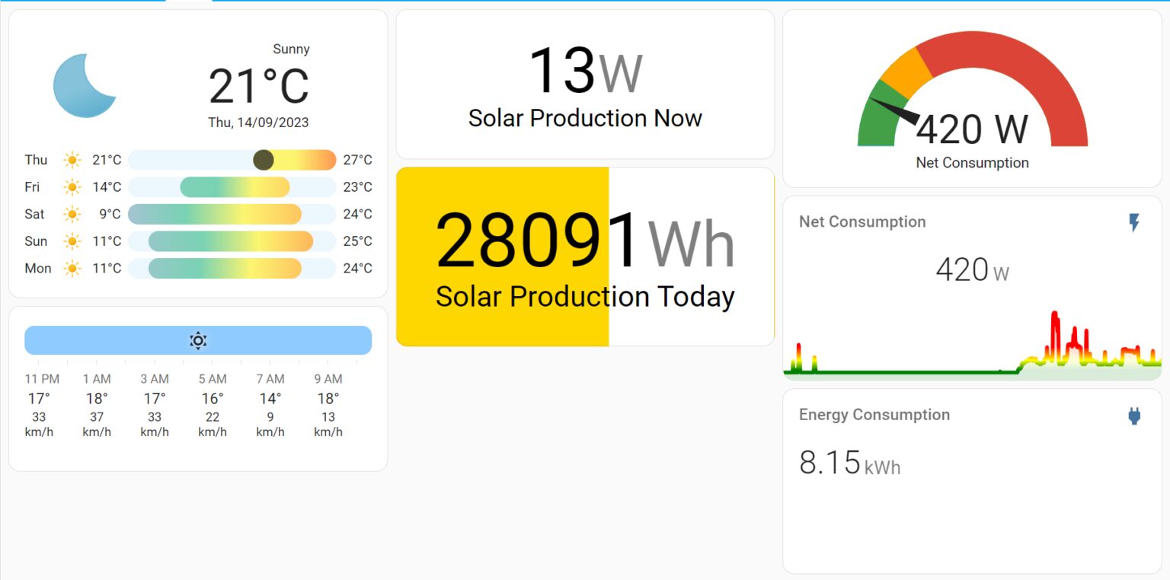Open the Solar Production Now card
The image size is (1170, 580).
pyautogui.click(x=584, y=85)
